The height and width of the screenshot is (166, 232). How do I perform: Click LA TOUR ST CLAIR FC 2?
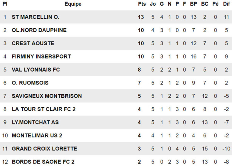tap(43, 109)
